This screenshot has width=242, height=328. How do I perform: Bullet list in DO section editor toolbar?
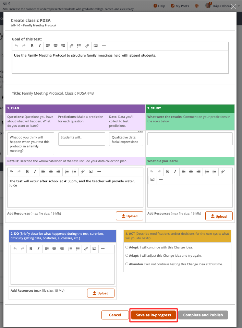pos(77,249)
